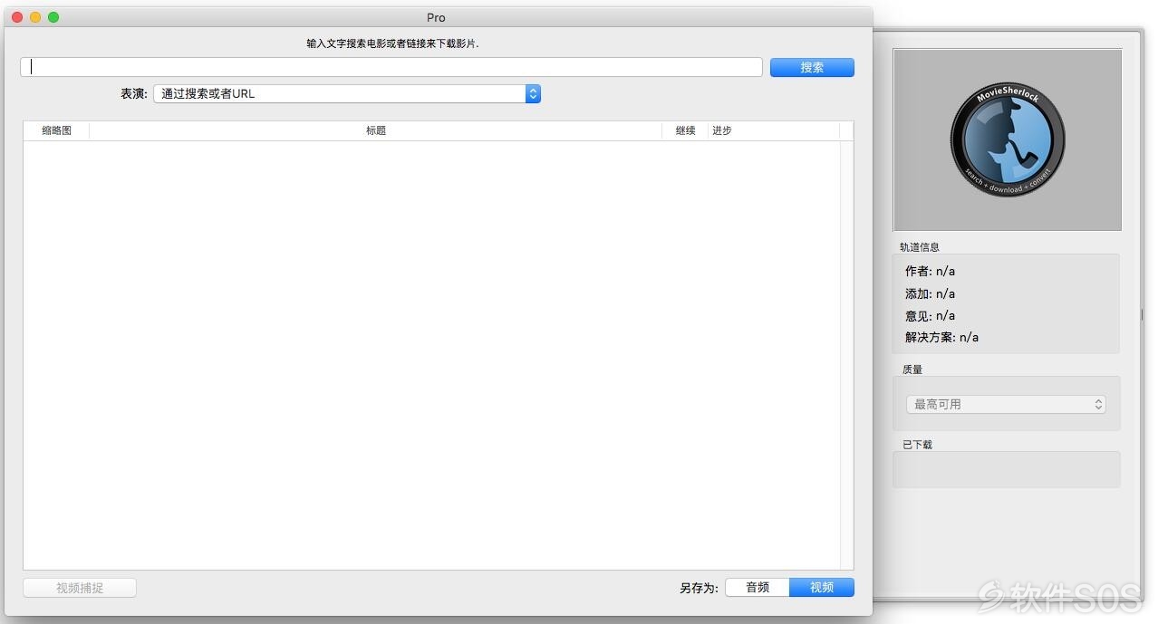Minimize the window with yellow button
The image size is (1158, 624).
coord(35,17)
